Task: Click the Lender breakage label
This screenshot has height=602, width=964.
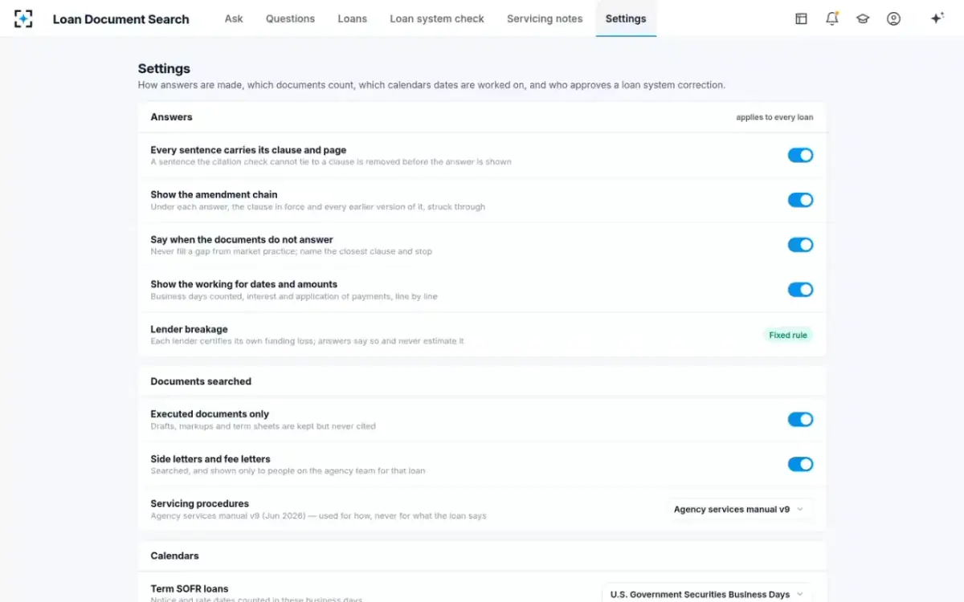Action: coord(189,329)
